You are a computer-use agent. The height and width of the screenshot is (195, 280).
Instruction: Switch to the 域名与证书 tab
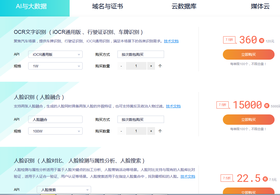[x=107, y=6]
